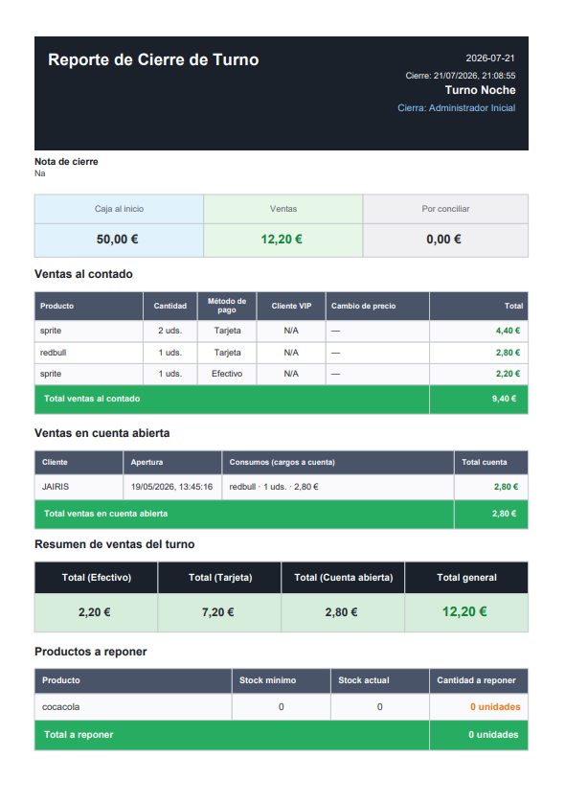Select the cocacola product row
The image size is (565, 803).
pos(281,707)
